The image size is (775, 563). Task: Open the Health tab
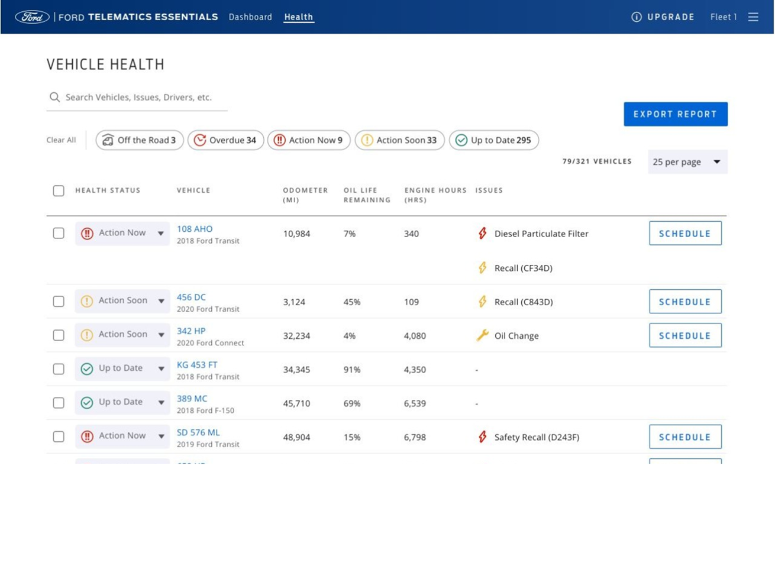(x=299, y=17)
